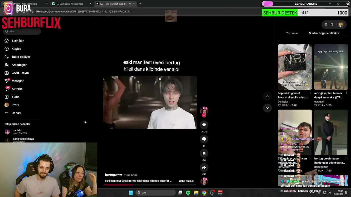The height and width of the screenshot is (197, 351).
Task: Open the TikTok coins icon in the top pill
Action: pos(326,25)
